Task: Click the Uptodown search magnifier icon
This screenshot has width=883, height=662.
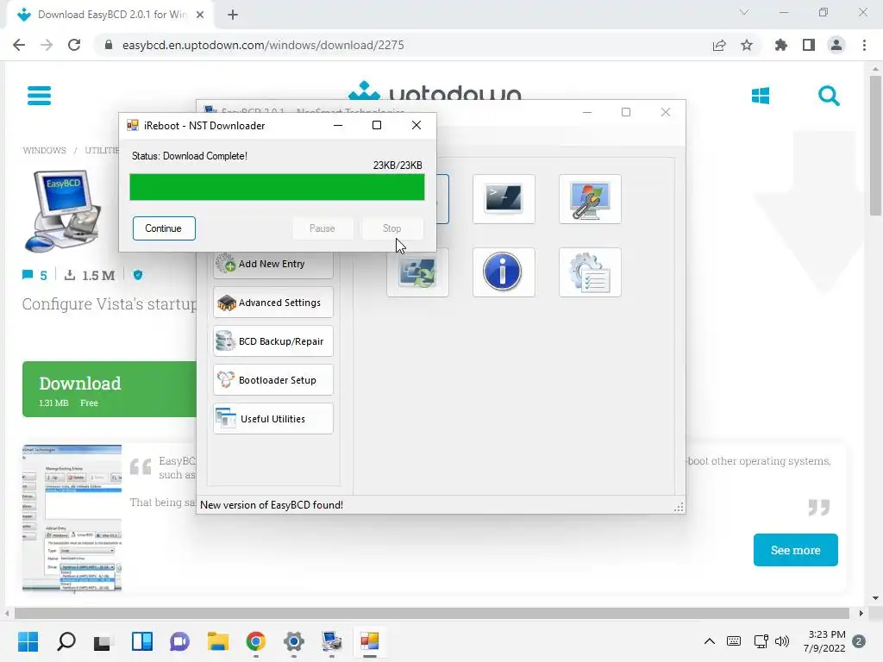Action: coord(829,96)
